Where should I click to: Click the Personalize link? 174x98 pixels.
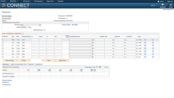88,67
